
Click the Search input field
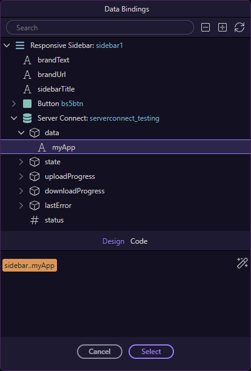100,27
